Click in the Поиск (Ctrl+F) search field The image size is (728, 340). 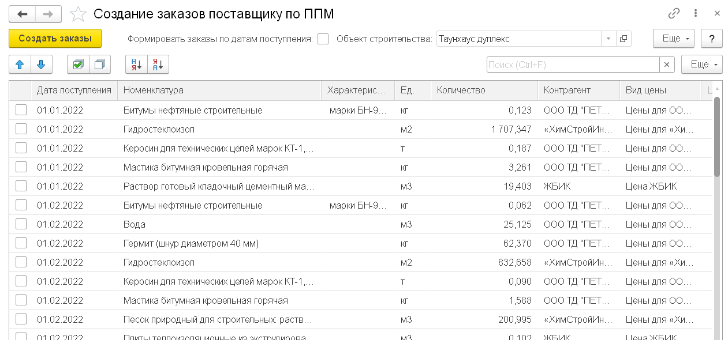(x=573, y=65)
